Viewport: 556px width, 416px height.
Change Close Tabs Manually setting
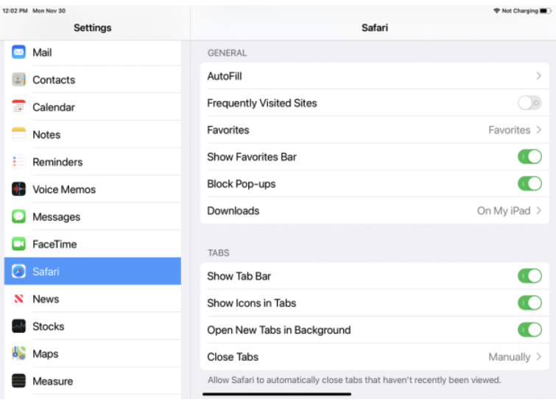click(x=515, y=357)
